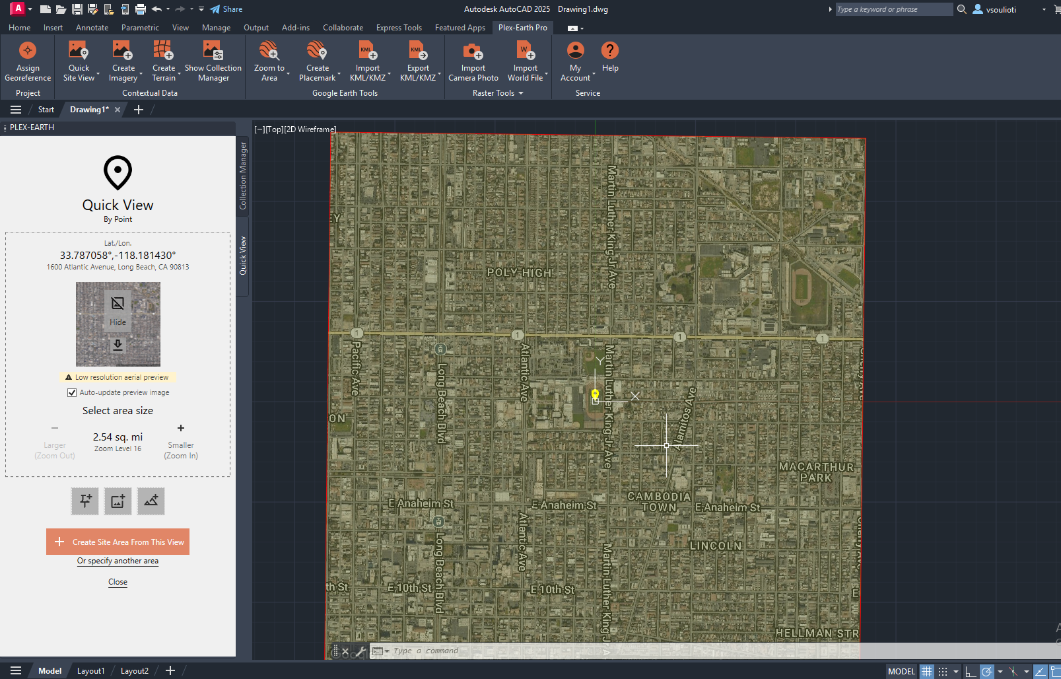Click the Create Placemark icon
Image resolution: width=1061 pixels, height=679 pixels.
coord(318,51)
